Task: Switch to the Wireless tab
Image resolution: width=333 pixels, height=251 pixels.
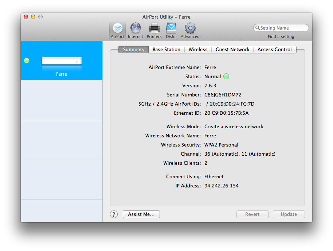Action: [x=198, y=50]
